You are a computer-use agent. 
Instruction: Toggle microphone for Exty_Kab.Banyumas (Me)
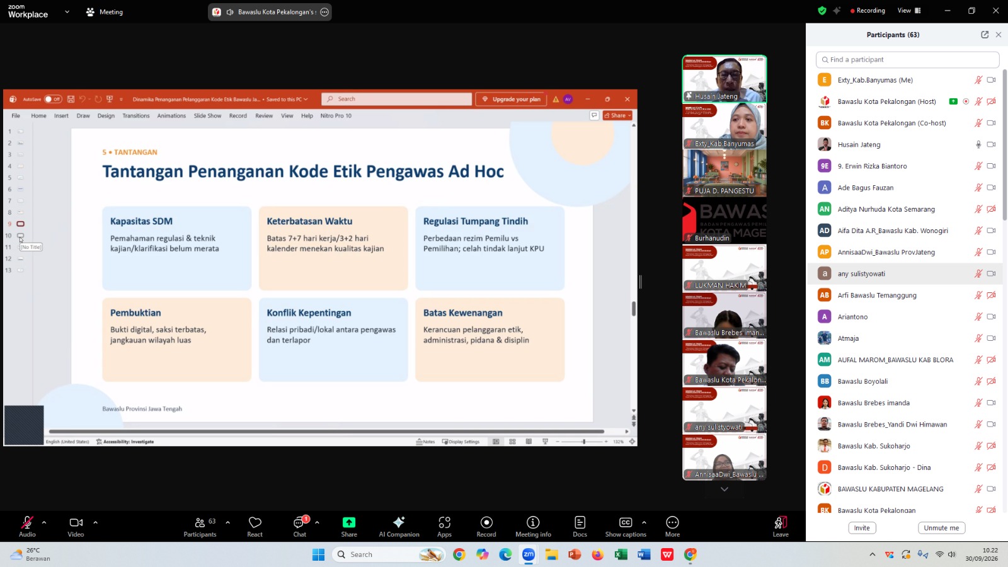click(x=978, y=80)
